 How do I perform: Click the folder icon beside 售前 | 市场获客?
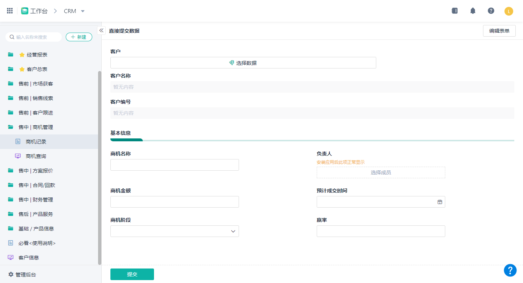[x=11, y=84]
